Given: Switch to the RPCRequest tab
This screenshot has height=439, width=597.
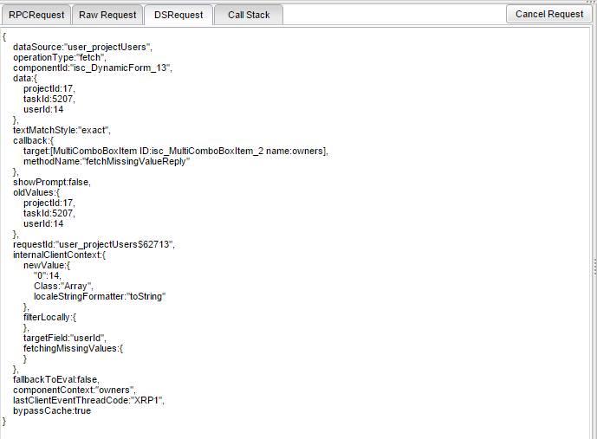Looking at the screenshot, I should coord(35,15).
